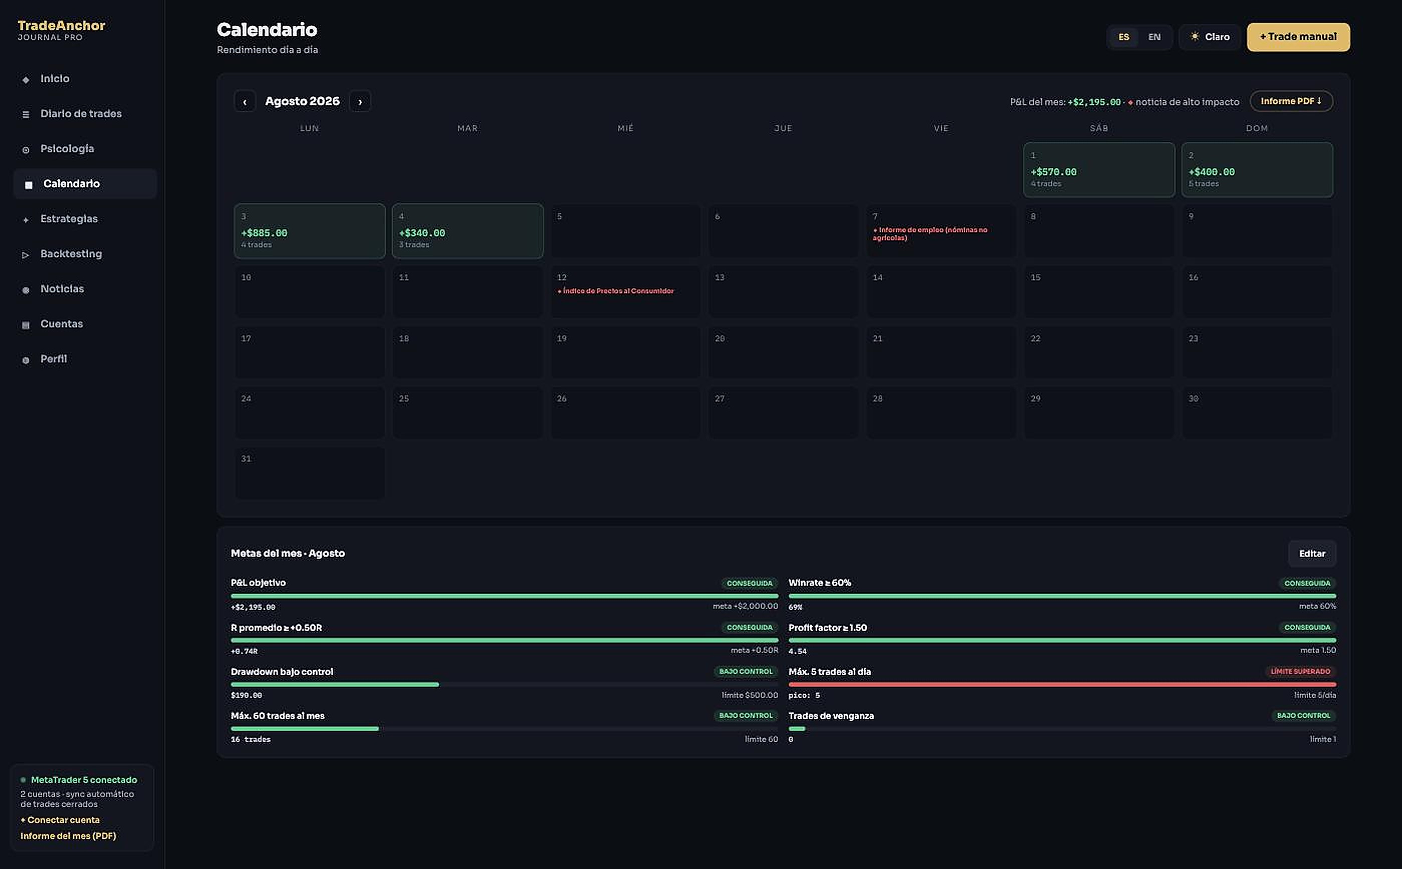
Task: Click the Informe de empleo news event
Action: [930, 234]
